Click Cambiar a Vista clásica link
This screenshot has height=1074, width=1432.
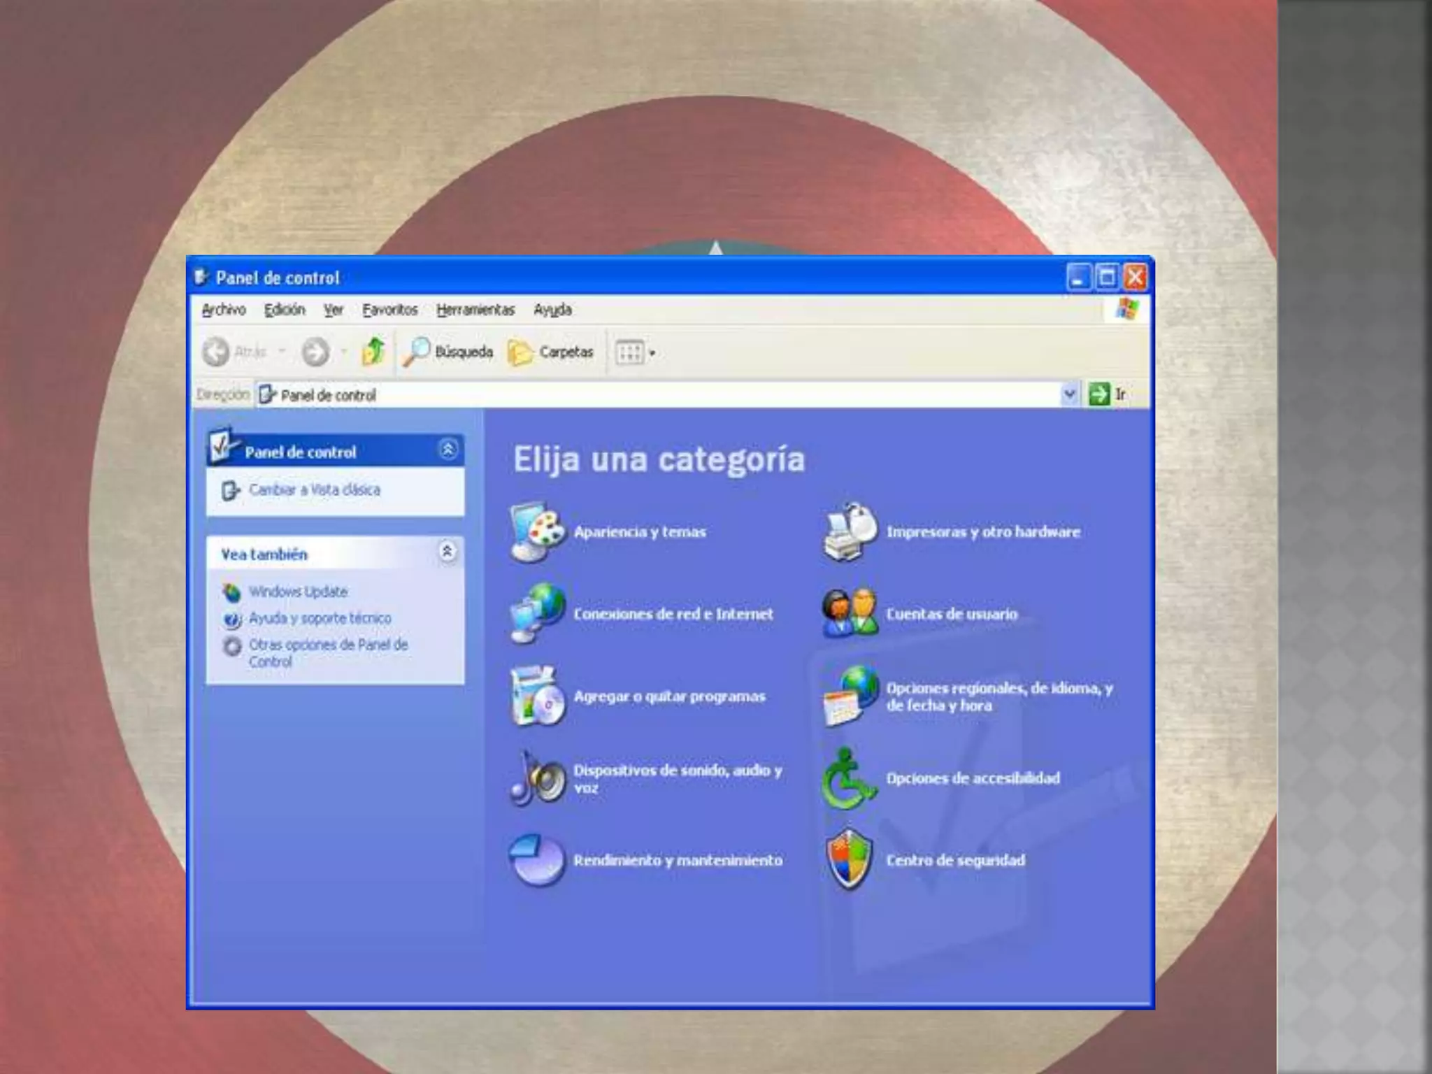314,489
